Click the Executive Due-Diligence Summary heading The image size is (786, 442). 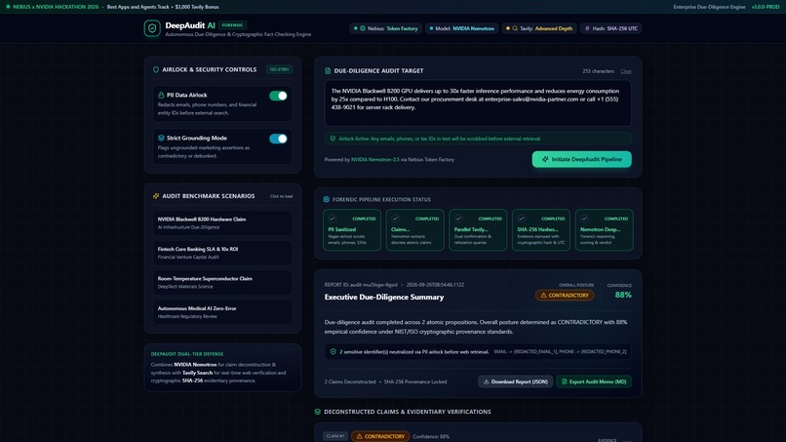[384, 297]
